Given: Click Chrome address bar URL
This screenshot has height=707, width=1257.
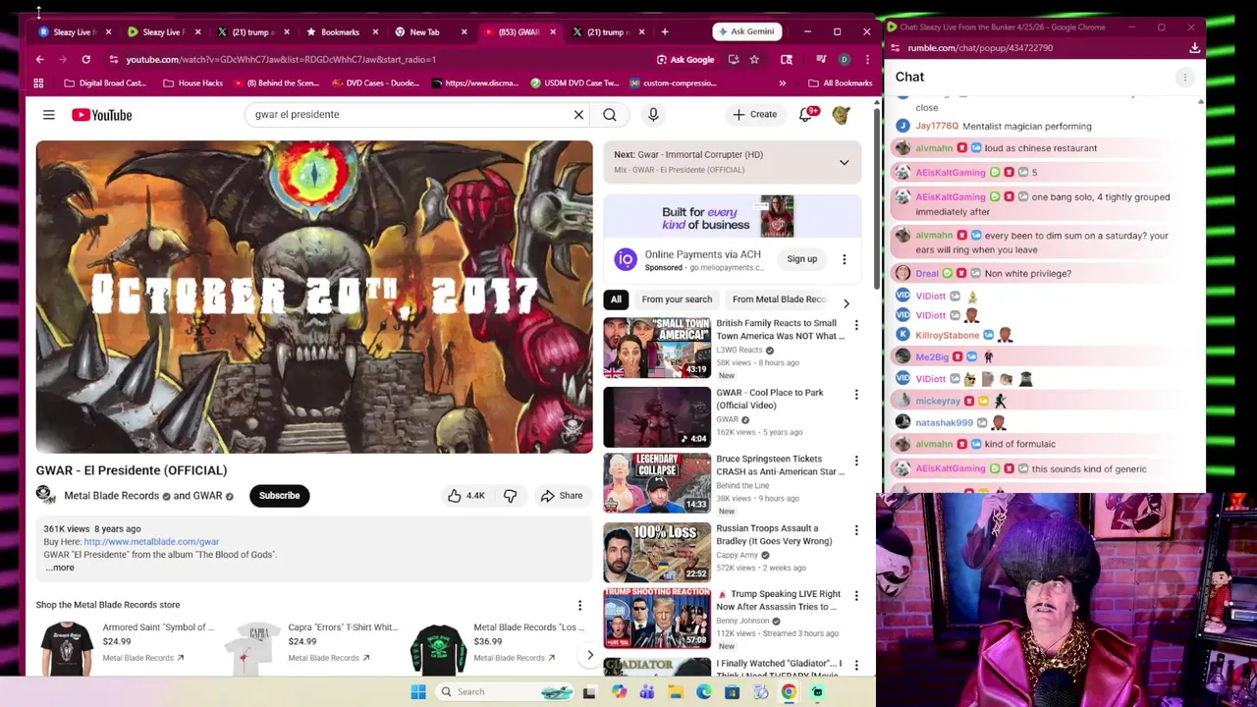Looking at the screenshot, I should click(x=281, y=60).
